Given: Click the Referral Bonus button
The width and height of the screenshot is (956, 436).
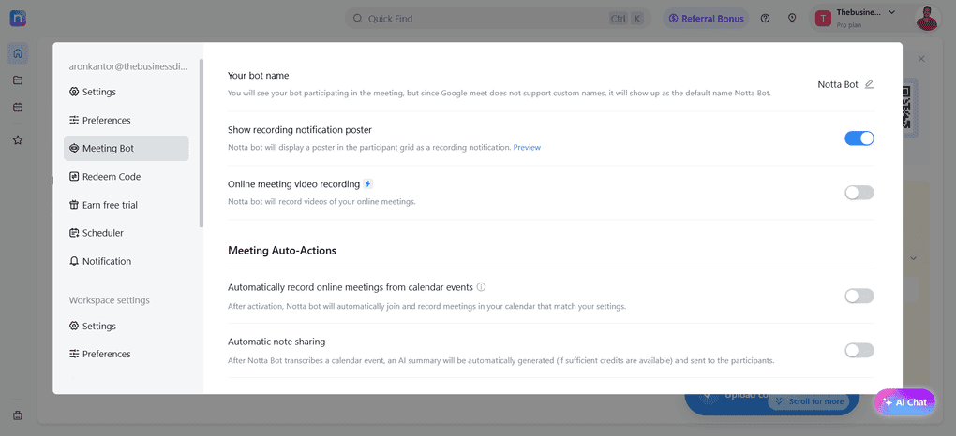Looking at the screenshot, I should coord(706,19).
